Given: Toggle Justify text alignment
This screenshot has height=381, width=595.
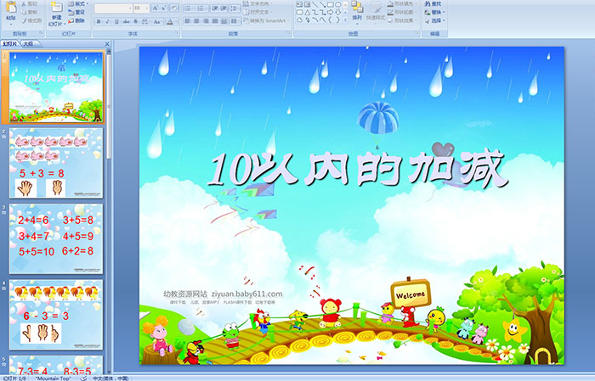Looking at the screenshot, I should pyautogui.click(x=215, y=21).
